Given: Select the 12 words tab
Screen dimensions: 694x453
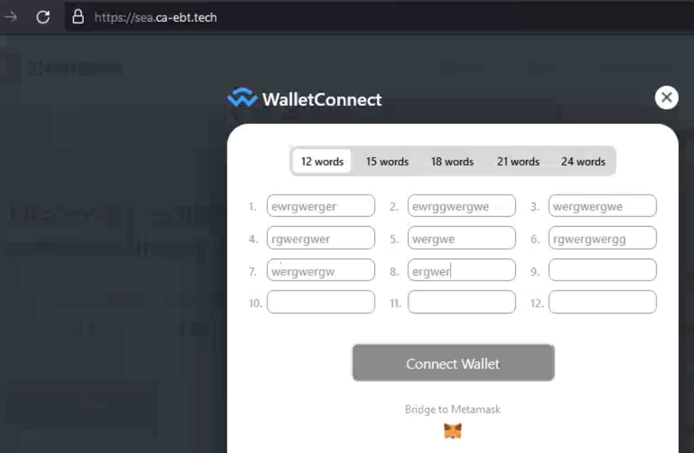Looking at the screenshot, I should [x=322, y=161].
